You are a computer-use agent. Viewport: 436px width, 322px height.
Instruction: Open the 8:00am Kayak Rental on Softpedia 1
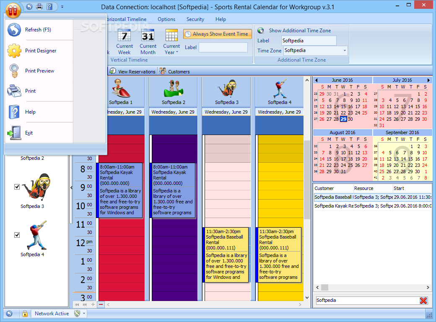tap(119, 190)
